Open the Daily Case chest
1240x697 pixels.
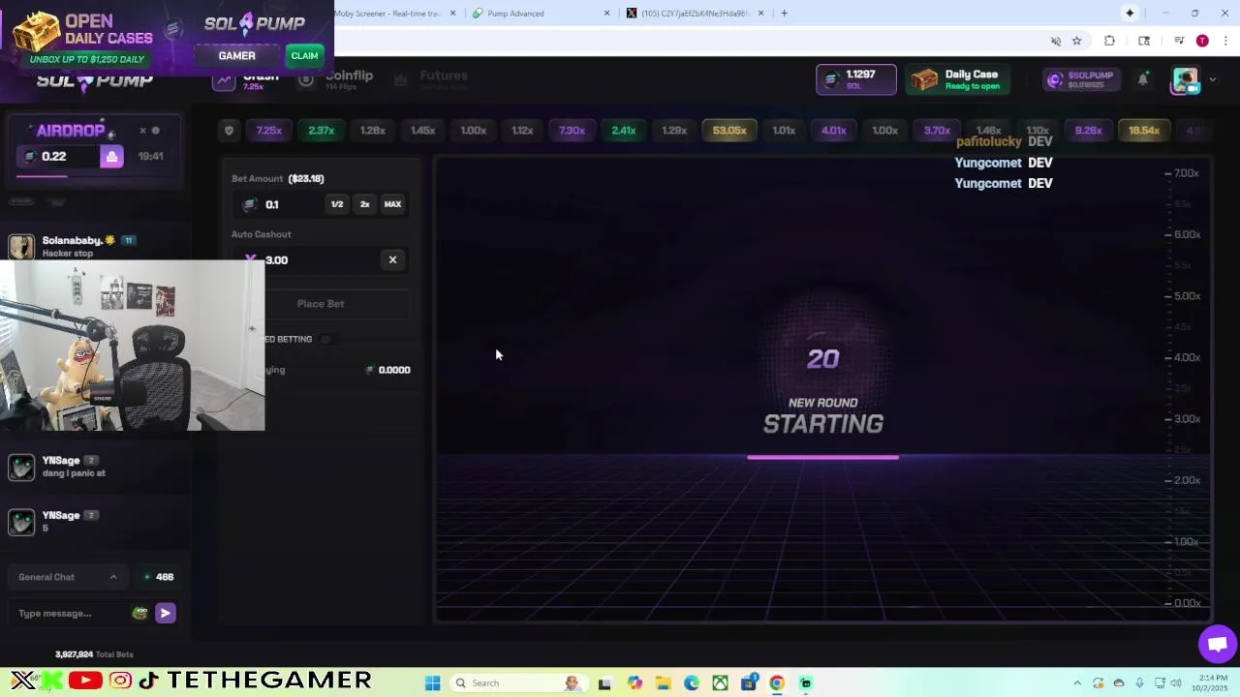[x=956, y=79]
